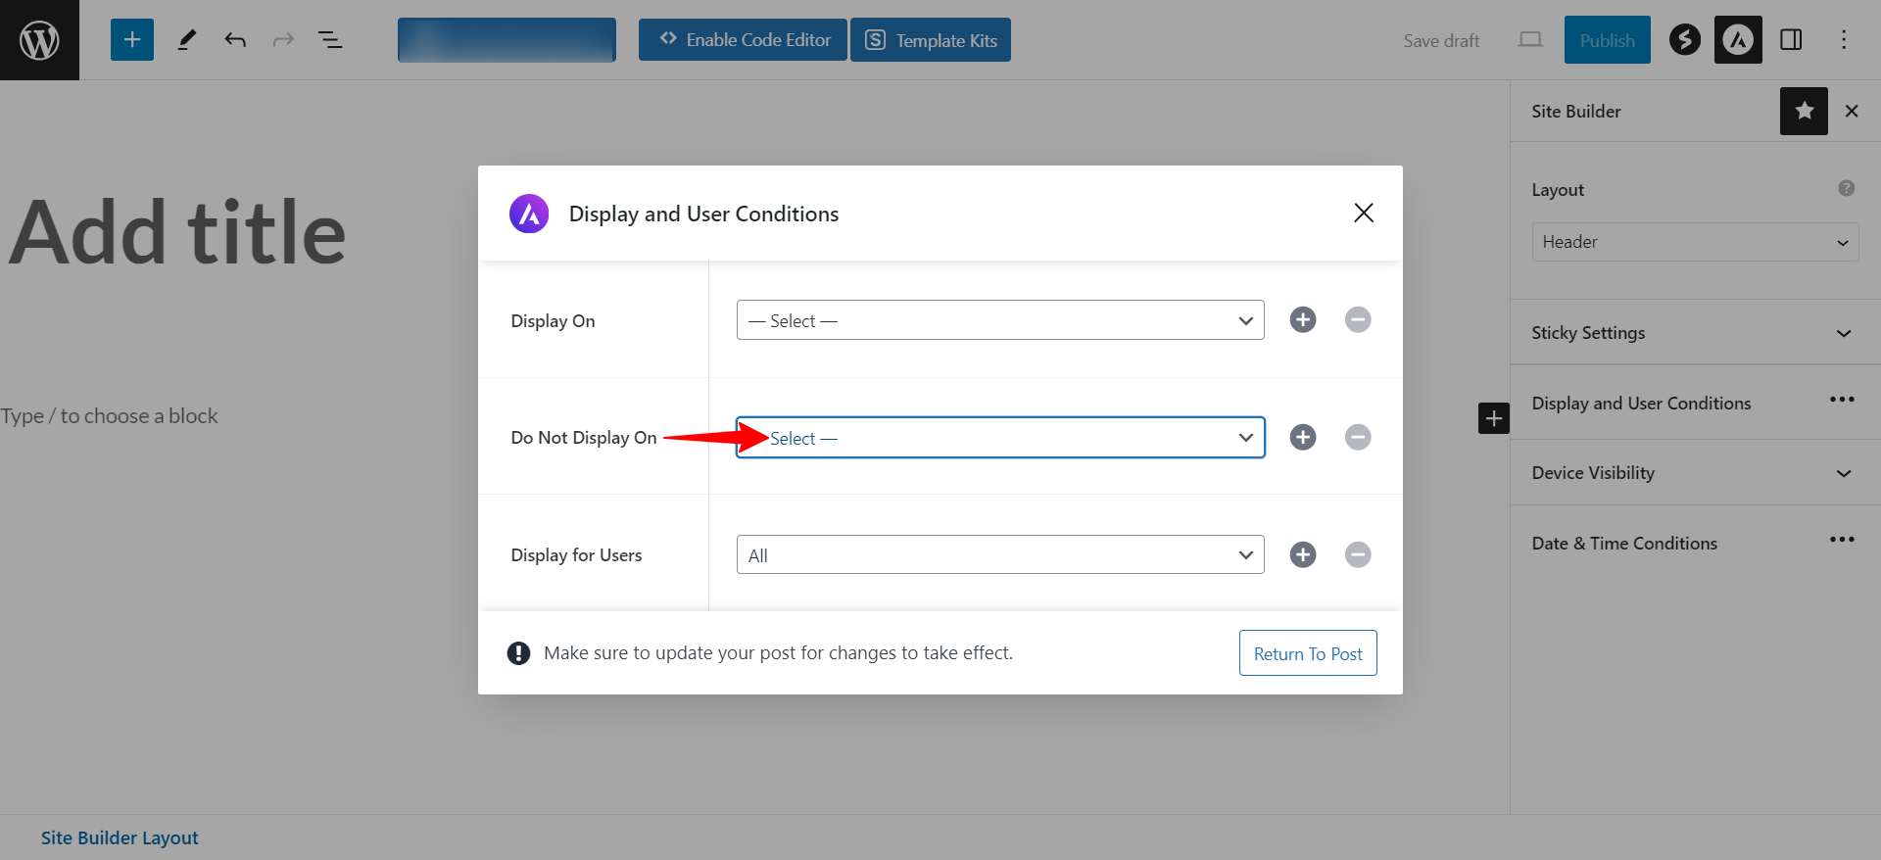
Task: Expand the Device Visibility section
Action: [x=1694, y=473]
